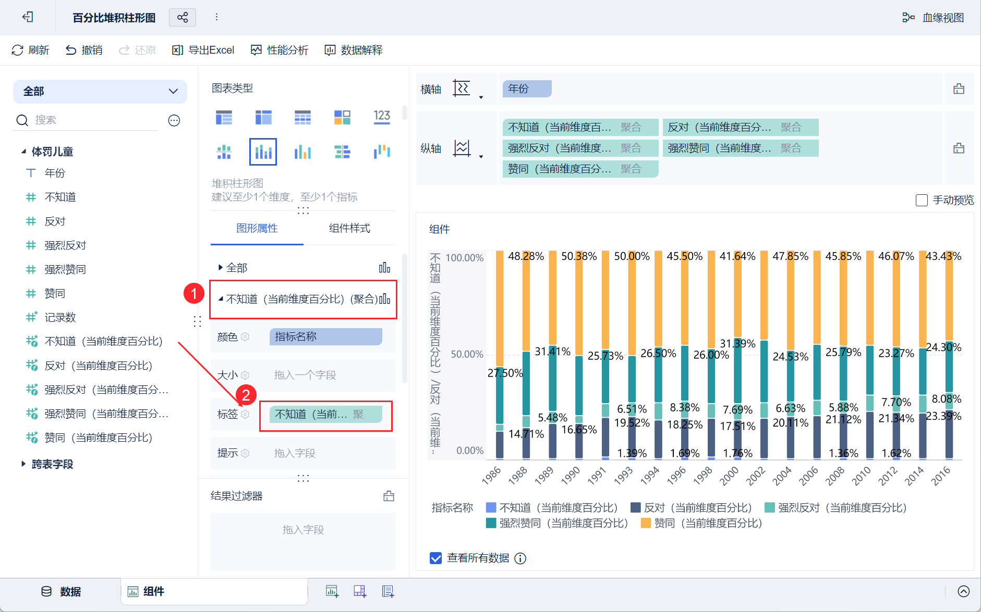Screen dimensions: 981x612
Task: Click the add component icon in bottom bar
Action: (332, 591)
